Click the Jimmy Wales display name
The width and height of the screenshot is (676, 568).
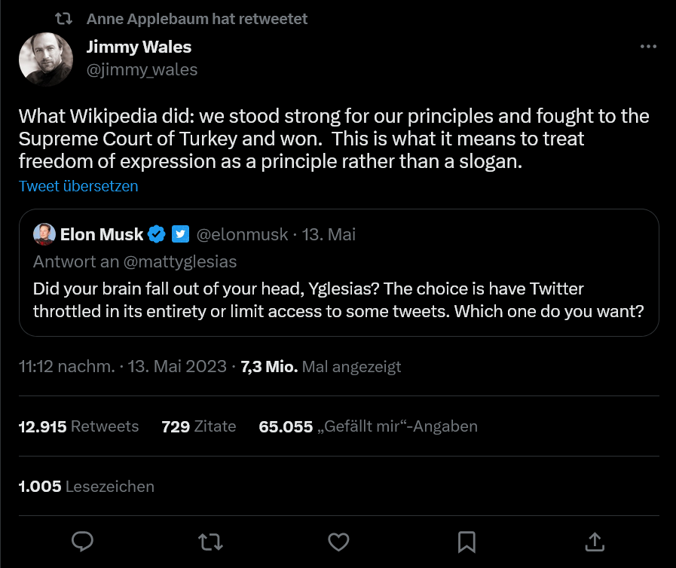[139, 47]
